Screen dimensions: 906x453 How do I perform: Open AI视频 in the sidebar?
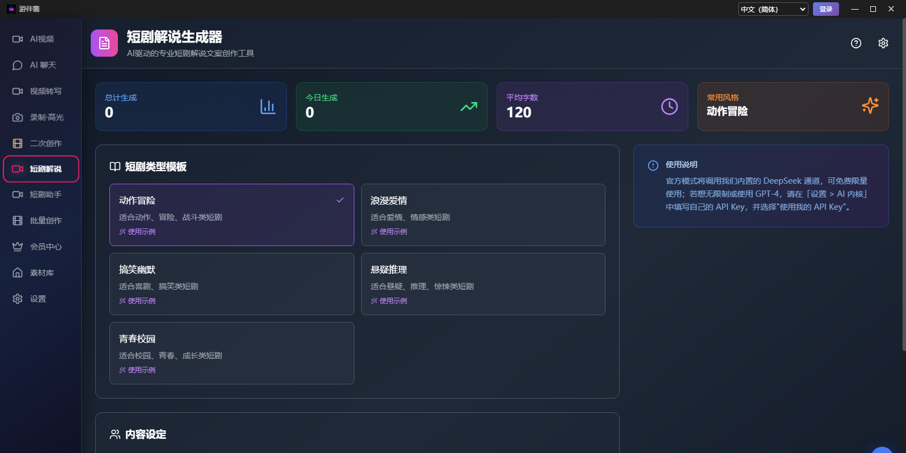pos(41,39)
